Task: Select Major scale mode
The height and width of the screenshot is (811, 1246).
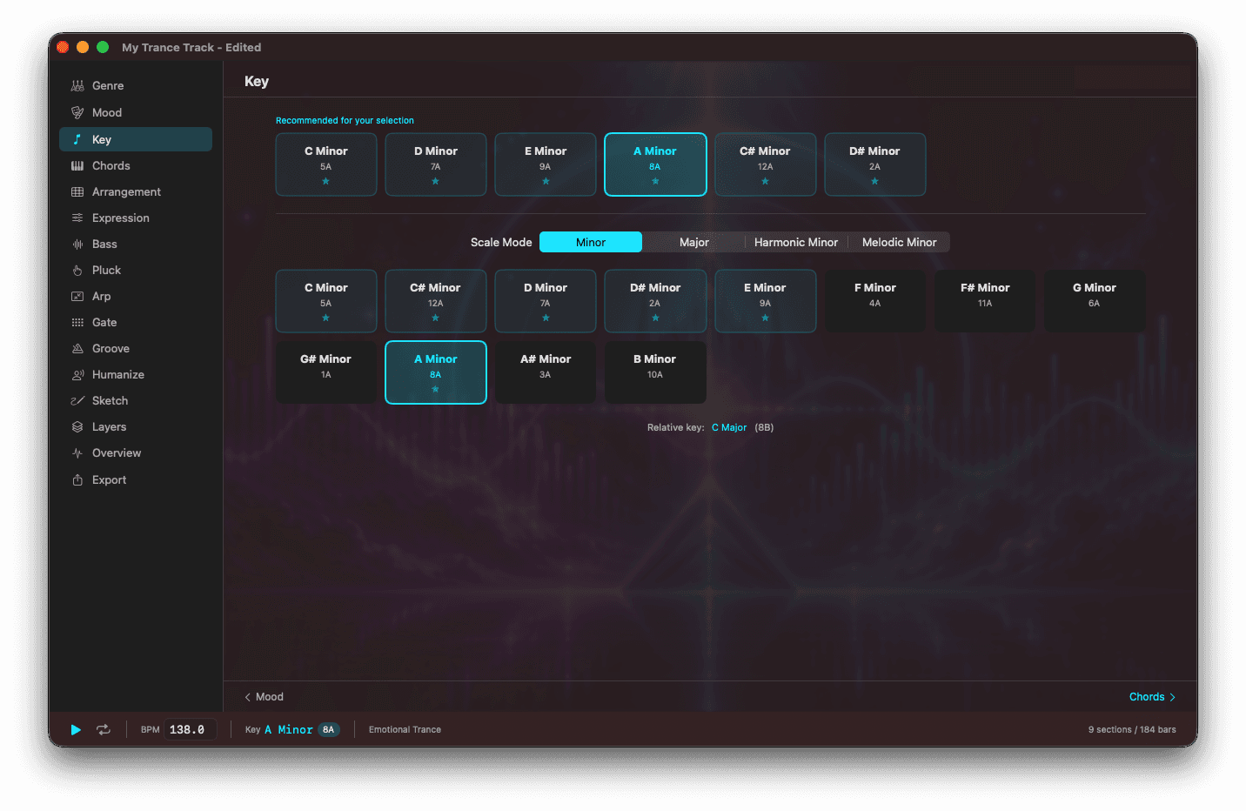Action: (x=694, y=242)
